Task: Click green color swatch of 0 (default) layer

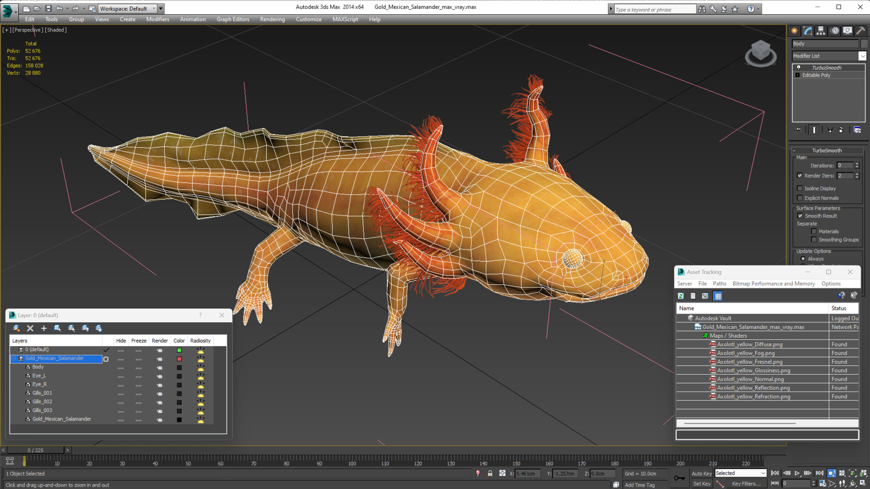Action: (179, 350)
